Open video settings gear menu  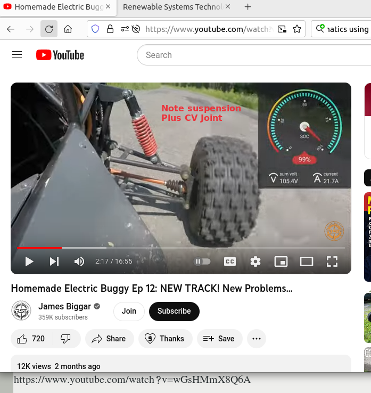[x=255, y=261]
